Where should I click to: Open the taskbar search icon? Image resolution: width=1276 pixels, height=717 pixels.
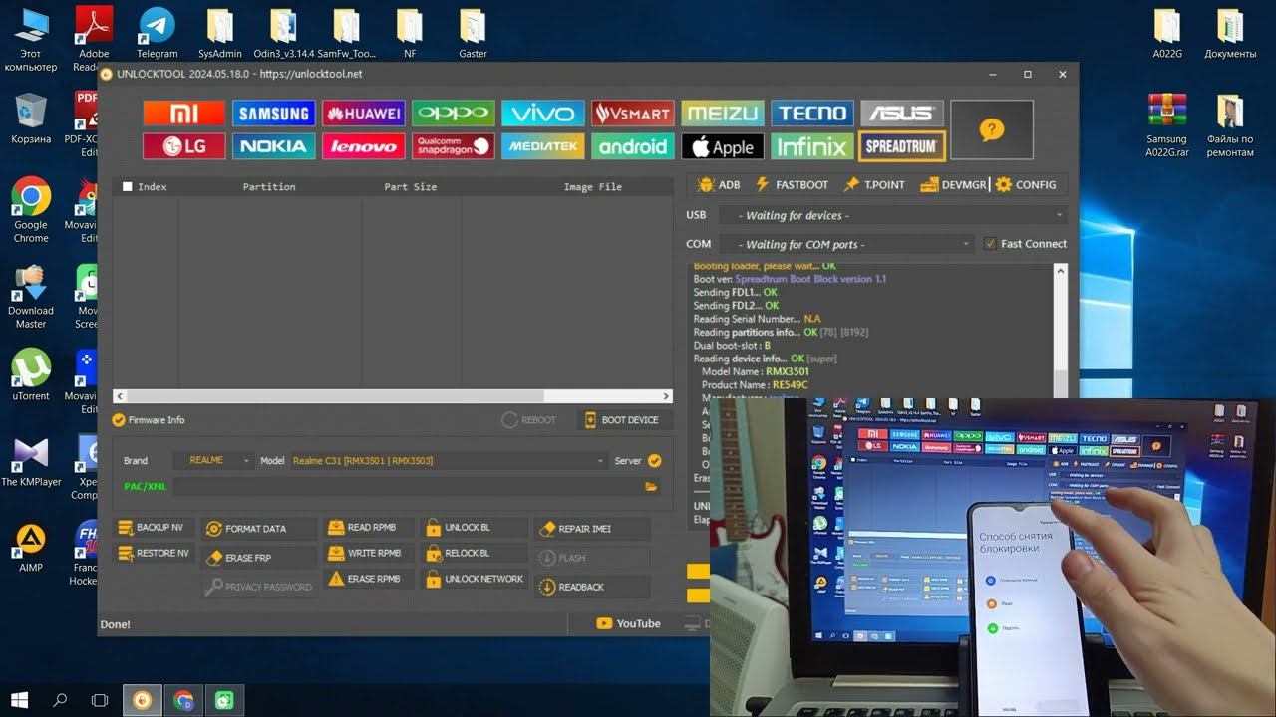(60, 700)
